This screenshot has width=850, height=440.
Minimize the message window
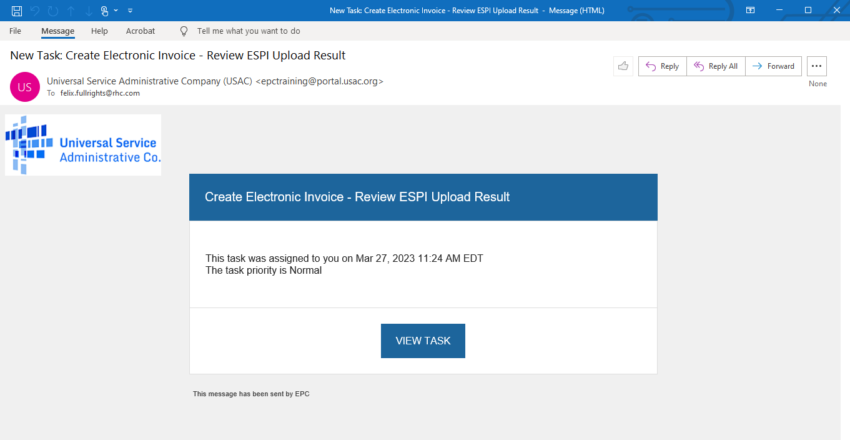[779, 10]
